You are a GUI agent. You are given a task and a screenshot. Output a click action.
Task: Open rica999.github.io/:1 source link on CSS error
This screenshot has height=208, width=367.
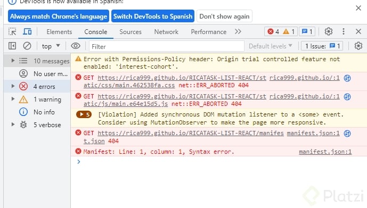(304, 78)
